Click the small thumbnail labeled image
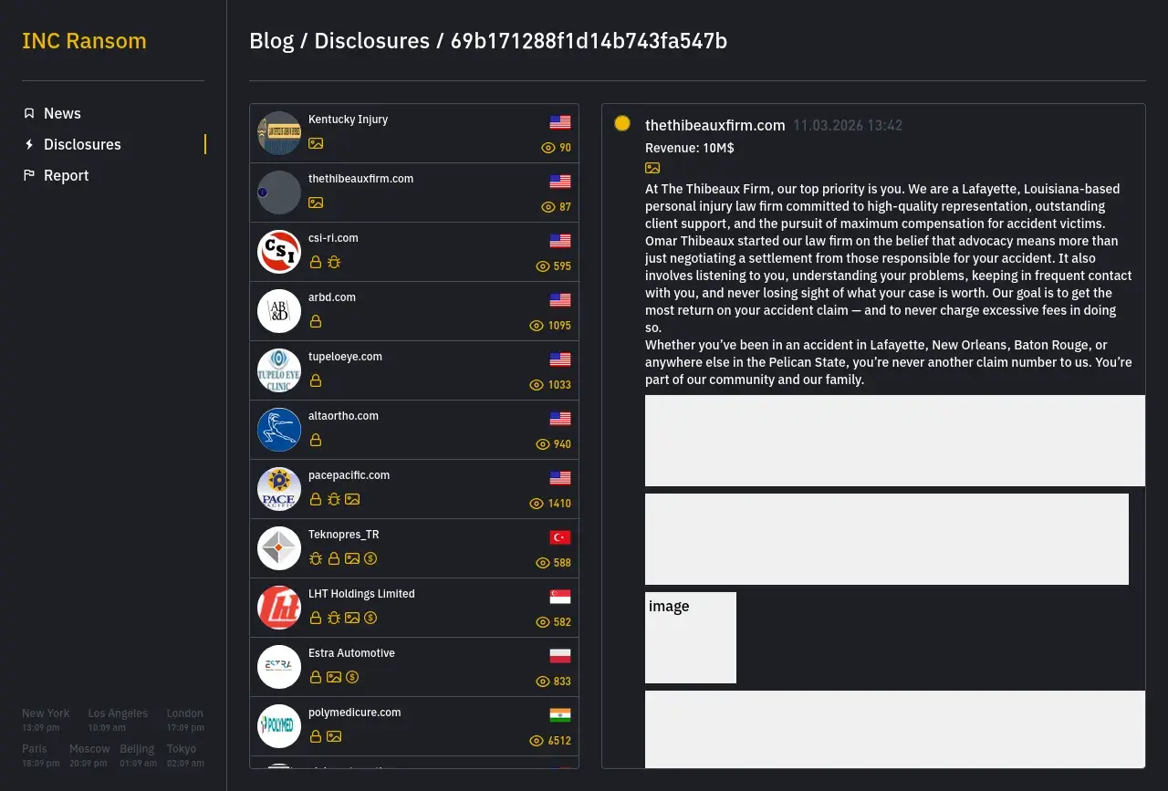This screenshot has height=791, width=1168. coord(690,637)
